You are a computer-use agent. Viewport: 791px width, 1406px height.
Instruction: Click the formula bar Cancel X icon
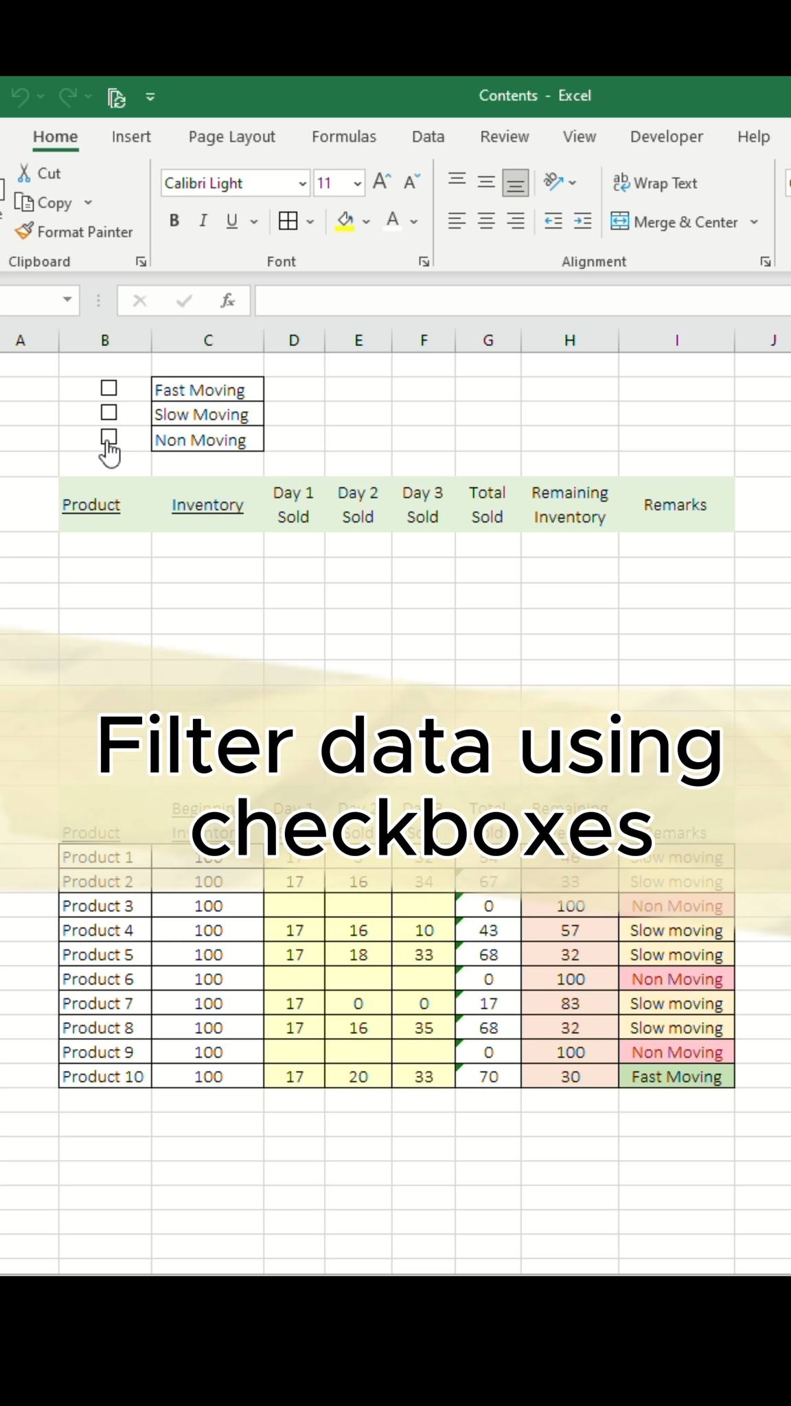[140, 300]
